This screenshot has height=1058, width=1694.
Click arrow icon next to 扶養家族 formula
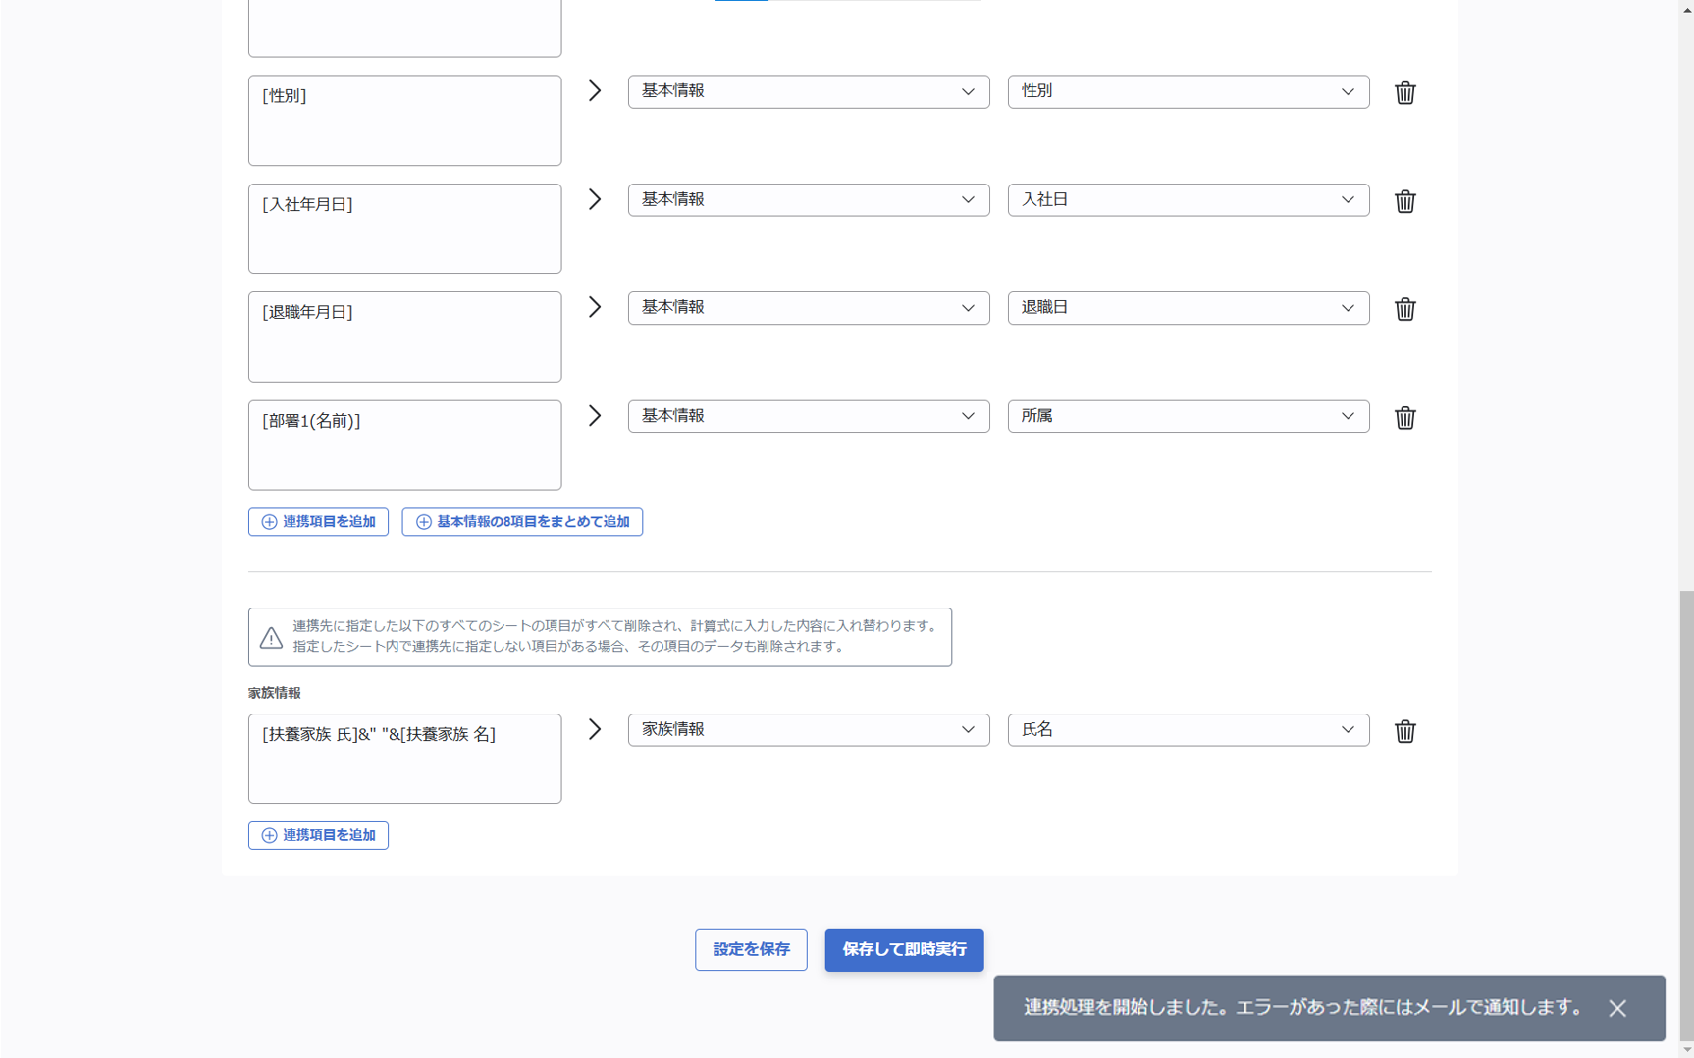coord(595,729)
